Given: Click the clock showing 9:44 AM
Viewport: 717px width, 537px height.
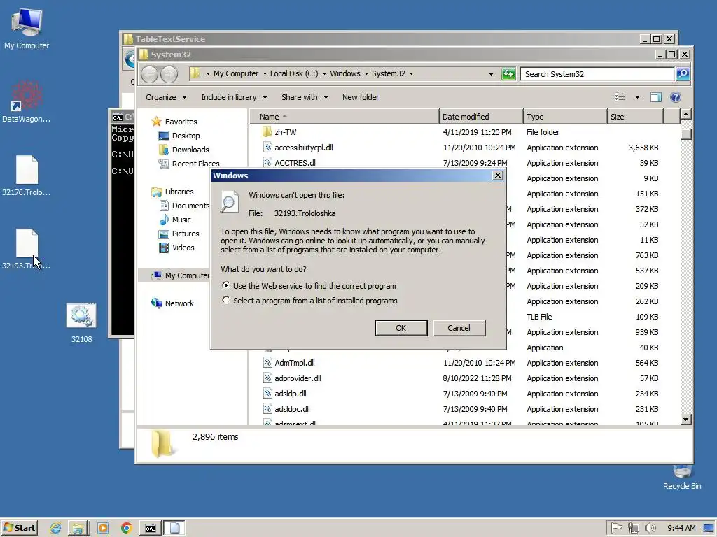Looking at the screenshot, I should (681, 528).
